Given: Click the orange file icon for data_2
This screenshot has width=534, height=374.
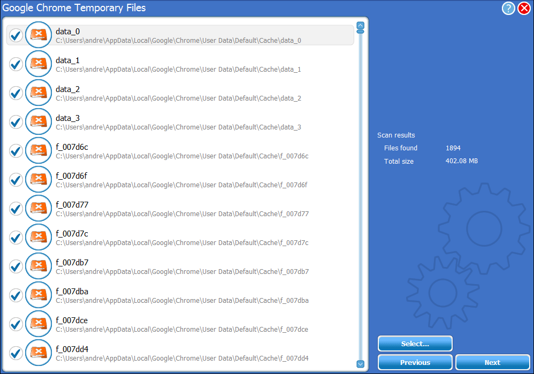Looking at the screenshot, I should pyautogui.click(x=39, y=93).
